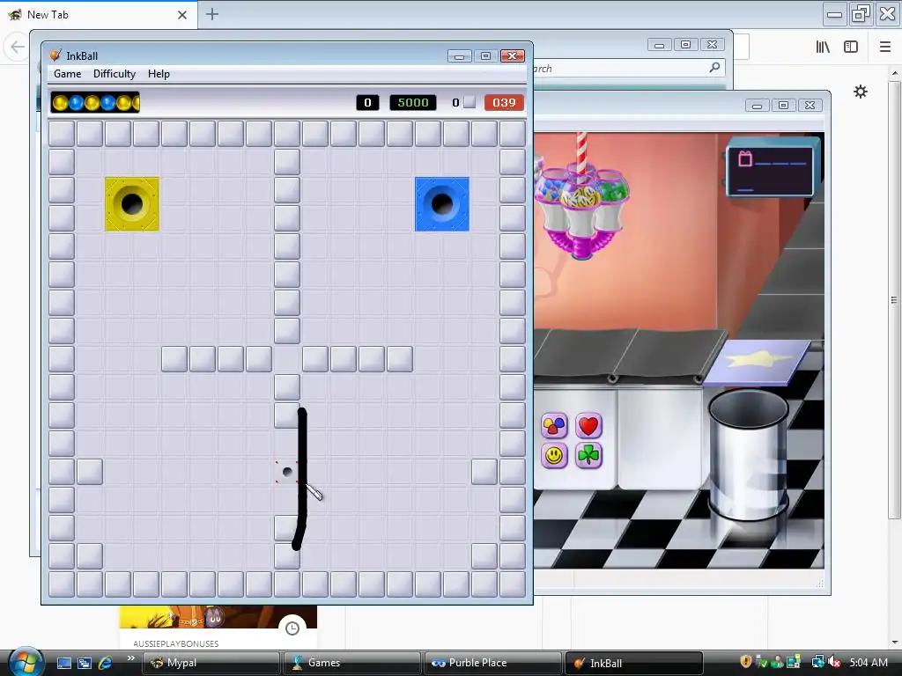This screenshot has width=902, height=676.
Task: Click the security shield tray icon
Action: 745,662
